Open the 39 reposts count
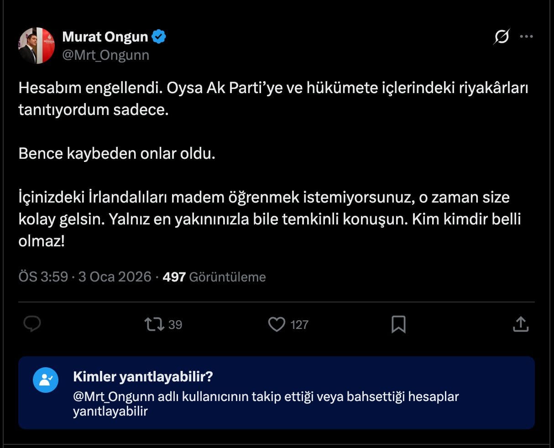The height and width of the screenshot is (448, 554). (x=171, y=325)
